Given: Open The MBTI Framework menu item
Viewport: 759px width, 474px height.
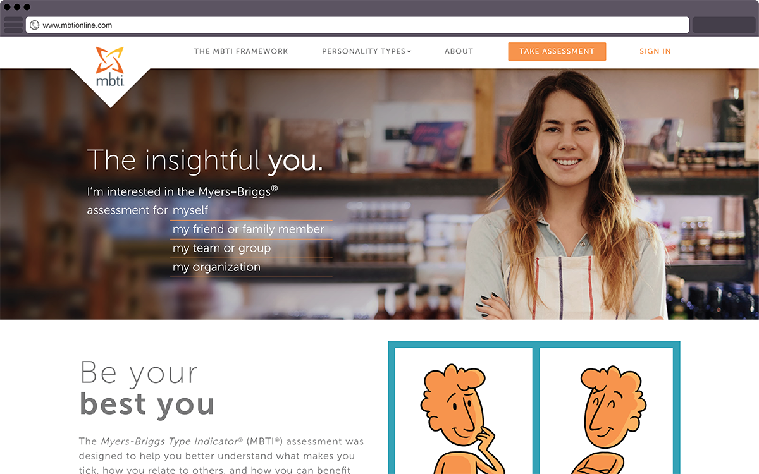Looking at the screenshot, I should (241, 51).
